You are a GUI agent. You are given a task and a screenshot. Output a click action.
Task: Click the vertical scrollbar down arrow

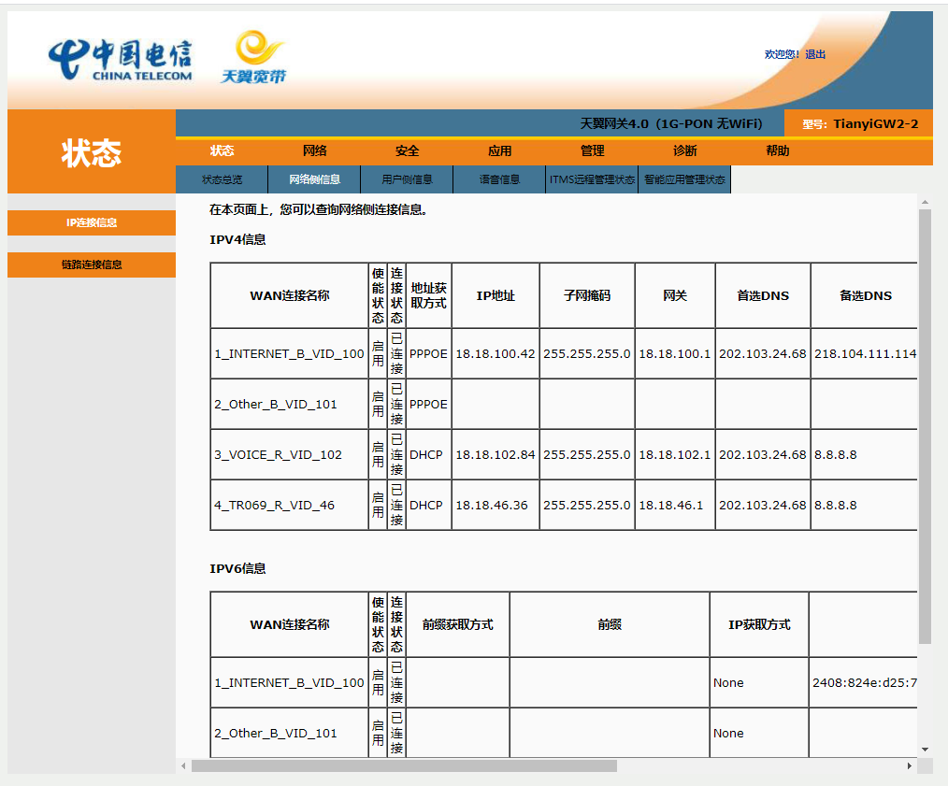[925, 750]
